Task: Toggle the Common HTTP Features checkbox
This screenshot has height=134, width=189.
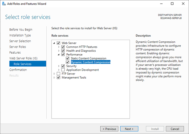Action: [63, 47]
